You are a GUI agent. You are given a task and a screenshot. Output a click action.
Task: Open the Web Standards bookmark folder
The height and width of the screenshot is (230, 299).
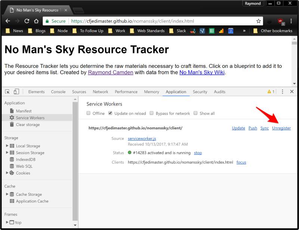click(x=147, y=31)
